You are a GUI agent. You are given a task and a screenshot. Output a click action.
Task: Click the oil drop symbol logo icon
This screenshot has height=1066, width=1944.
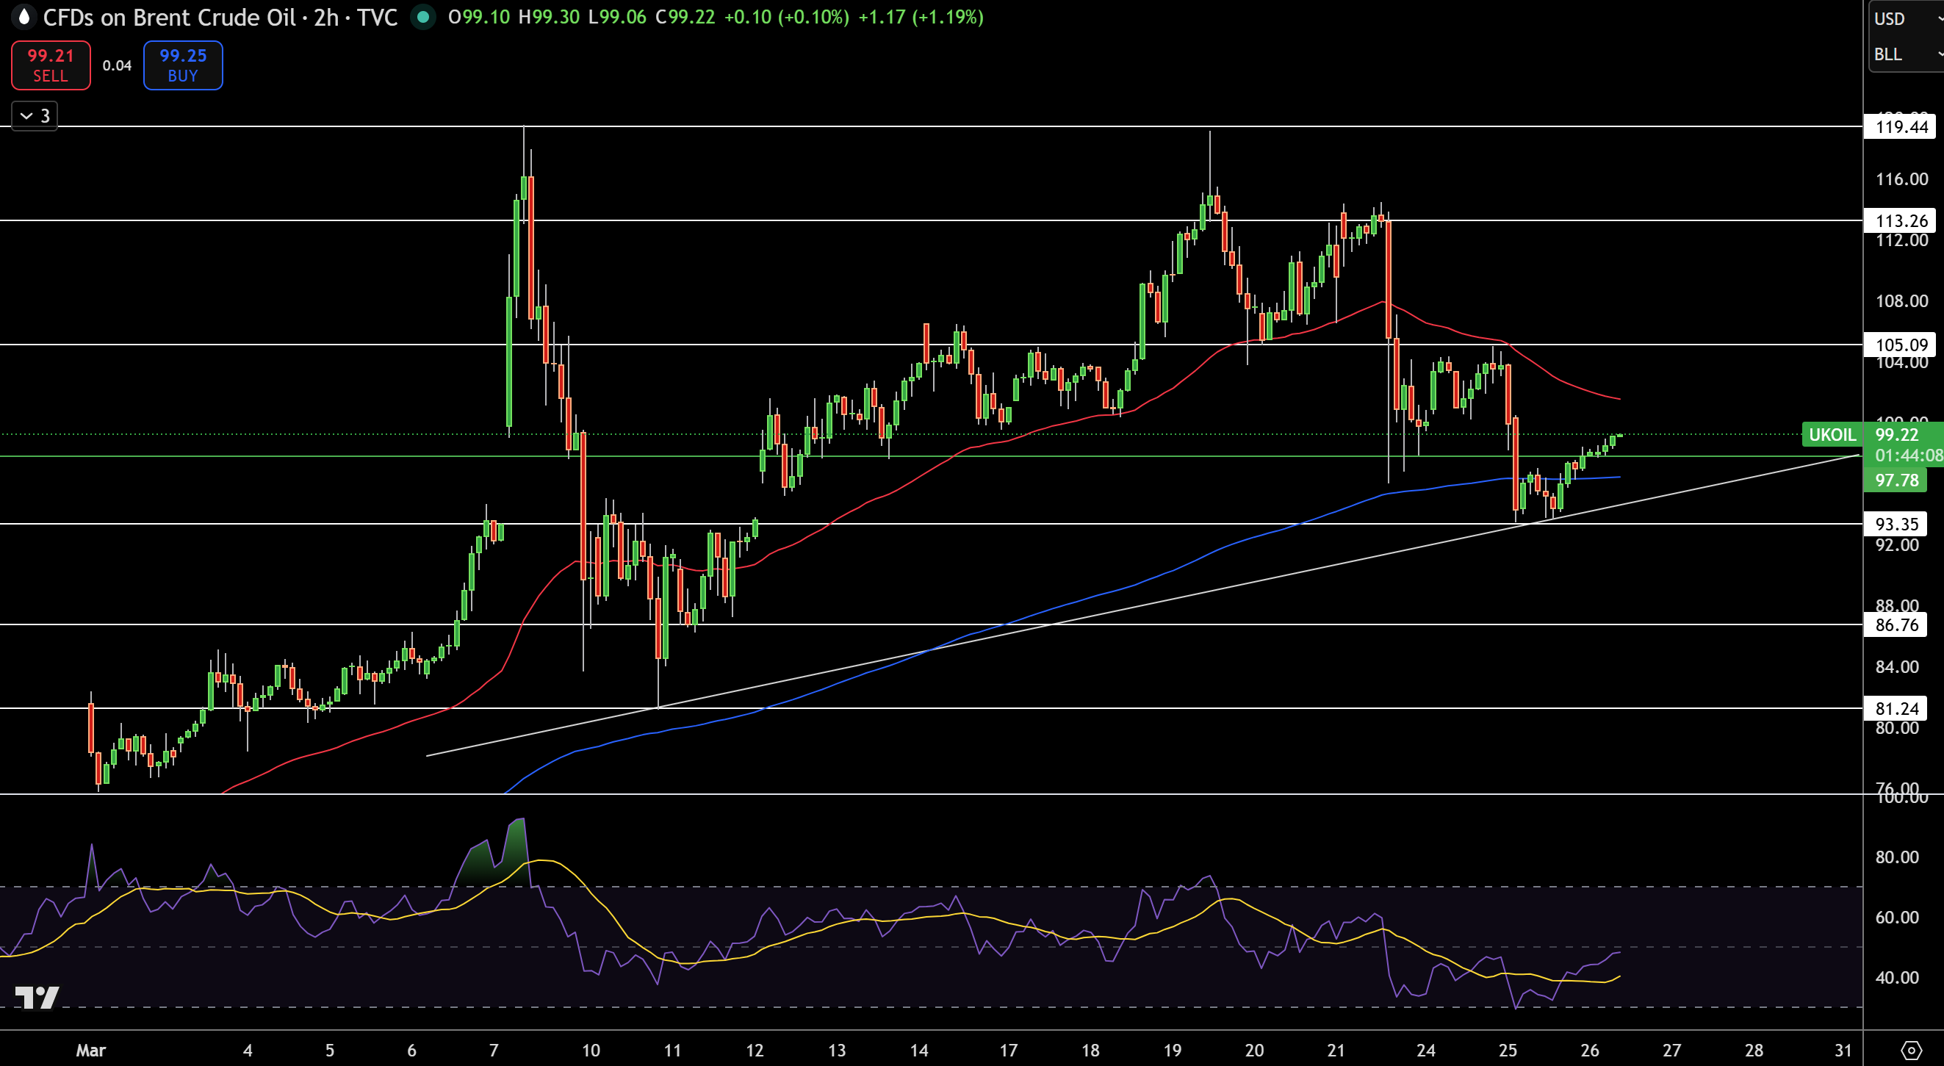(x=24, y=17)
